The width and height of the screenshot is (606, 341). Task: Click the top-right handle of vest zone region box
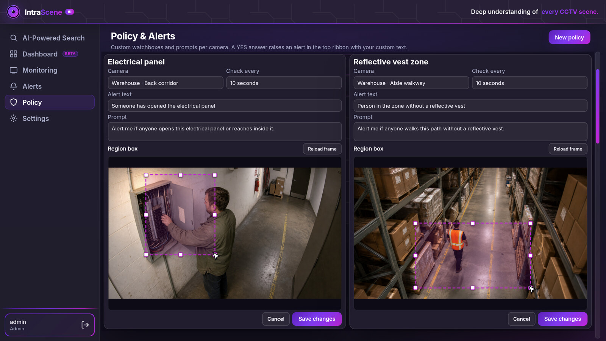(530, 224)
